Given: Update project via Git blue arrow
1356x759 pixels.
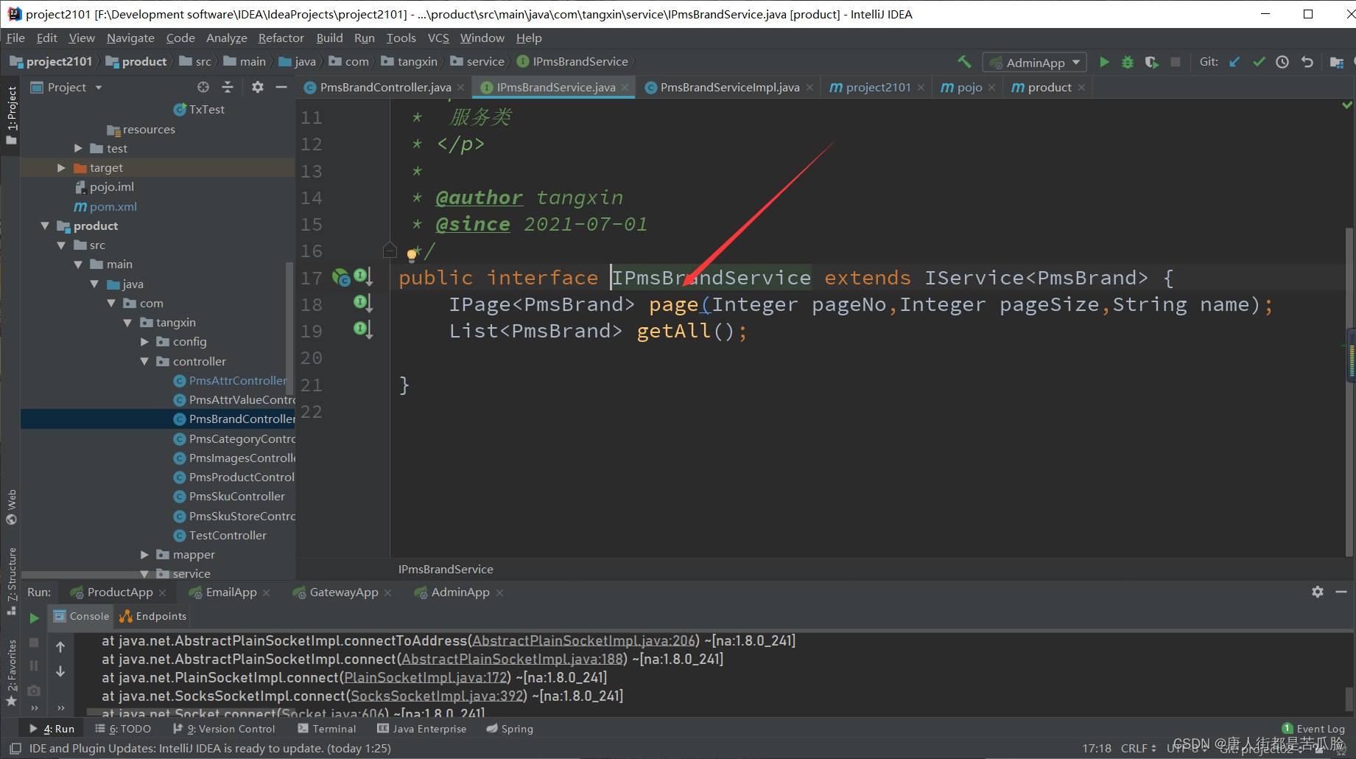Looking at the screenshot, I should 1235,62.
